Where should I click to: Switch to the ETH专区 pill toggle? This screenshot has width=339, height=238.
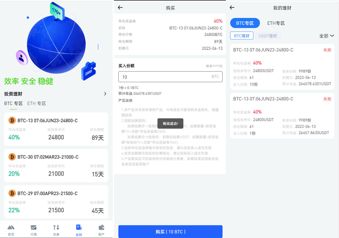point(276,23)
